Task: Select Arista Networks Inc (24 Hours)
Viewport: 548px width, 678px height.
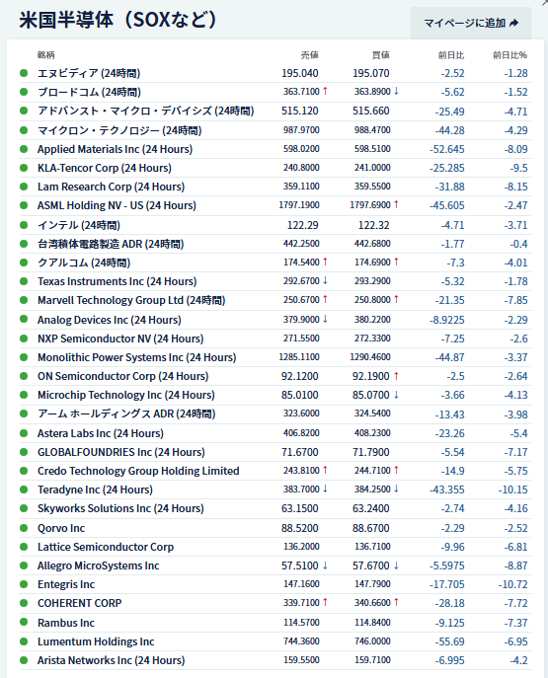Action: 112,660
